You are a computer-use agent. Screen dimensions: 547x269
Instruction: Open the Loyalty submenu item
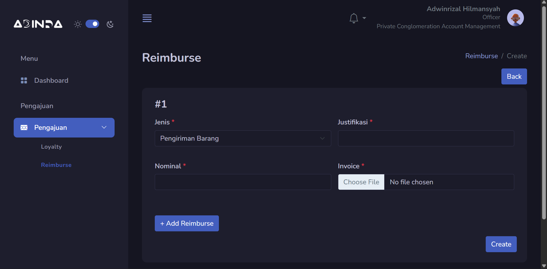tap(51, 147)
